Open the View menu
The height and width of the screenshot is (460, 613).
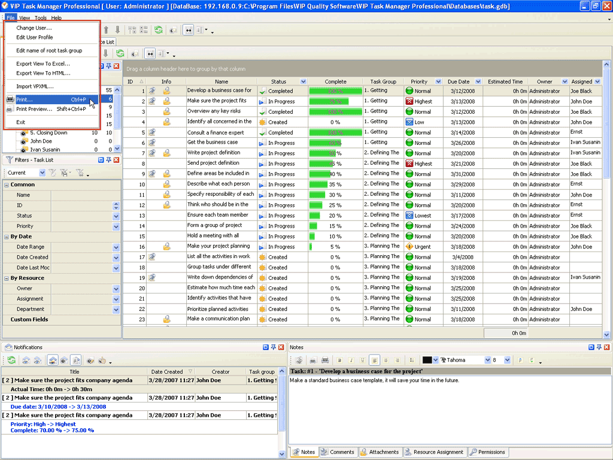tap(25, 18)
